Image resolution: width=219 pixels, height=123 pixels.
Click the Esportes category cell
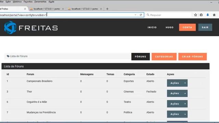[129, 81]
